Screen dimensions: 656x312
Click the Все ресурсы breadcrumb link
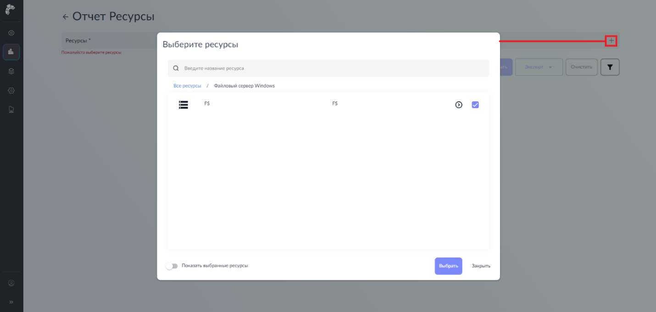click(187, 86)
